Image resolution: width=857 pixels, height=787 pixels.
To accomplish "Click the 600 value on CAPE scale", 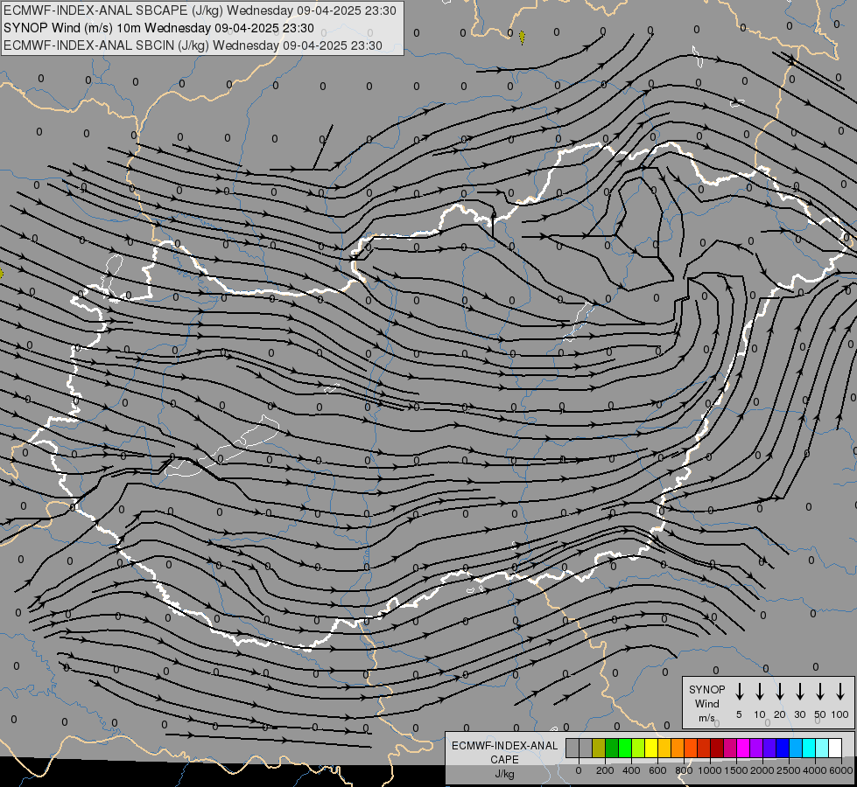I will click(657, 770).
